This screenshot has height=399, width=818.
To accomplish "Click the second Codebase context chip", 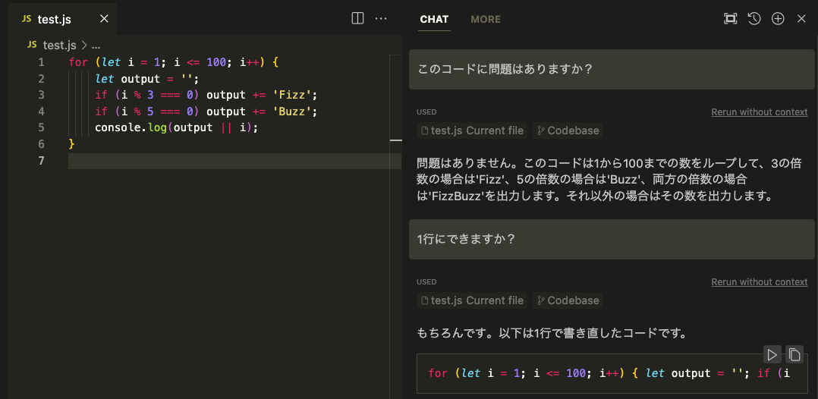I will pos(568,300).
